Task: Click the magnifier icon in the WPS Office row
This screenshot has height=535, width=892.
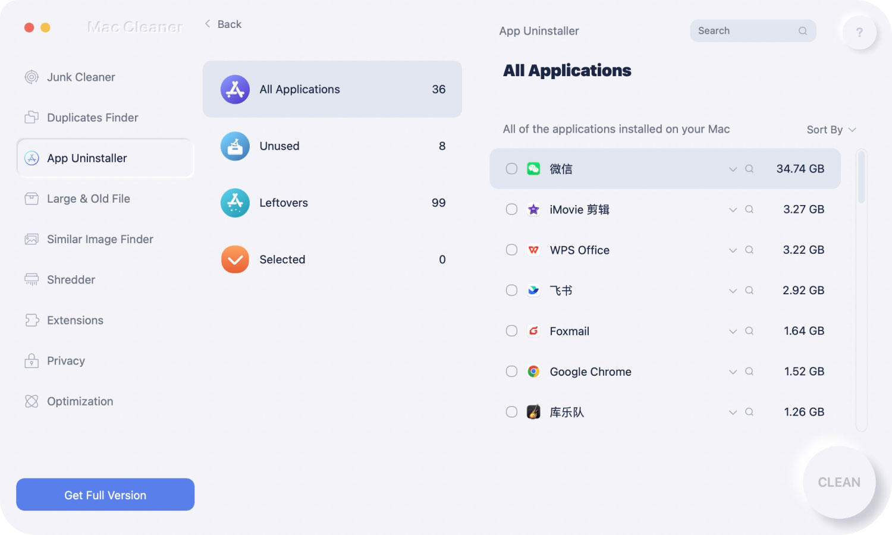Action: (749, 250)
